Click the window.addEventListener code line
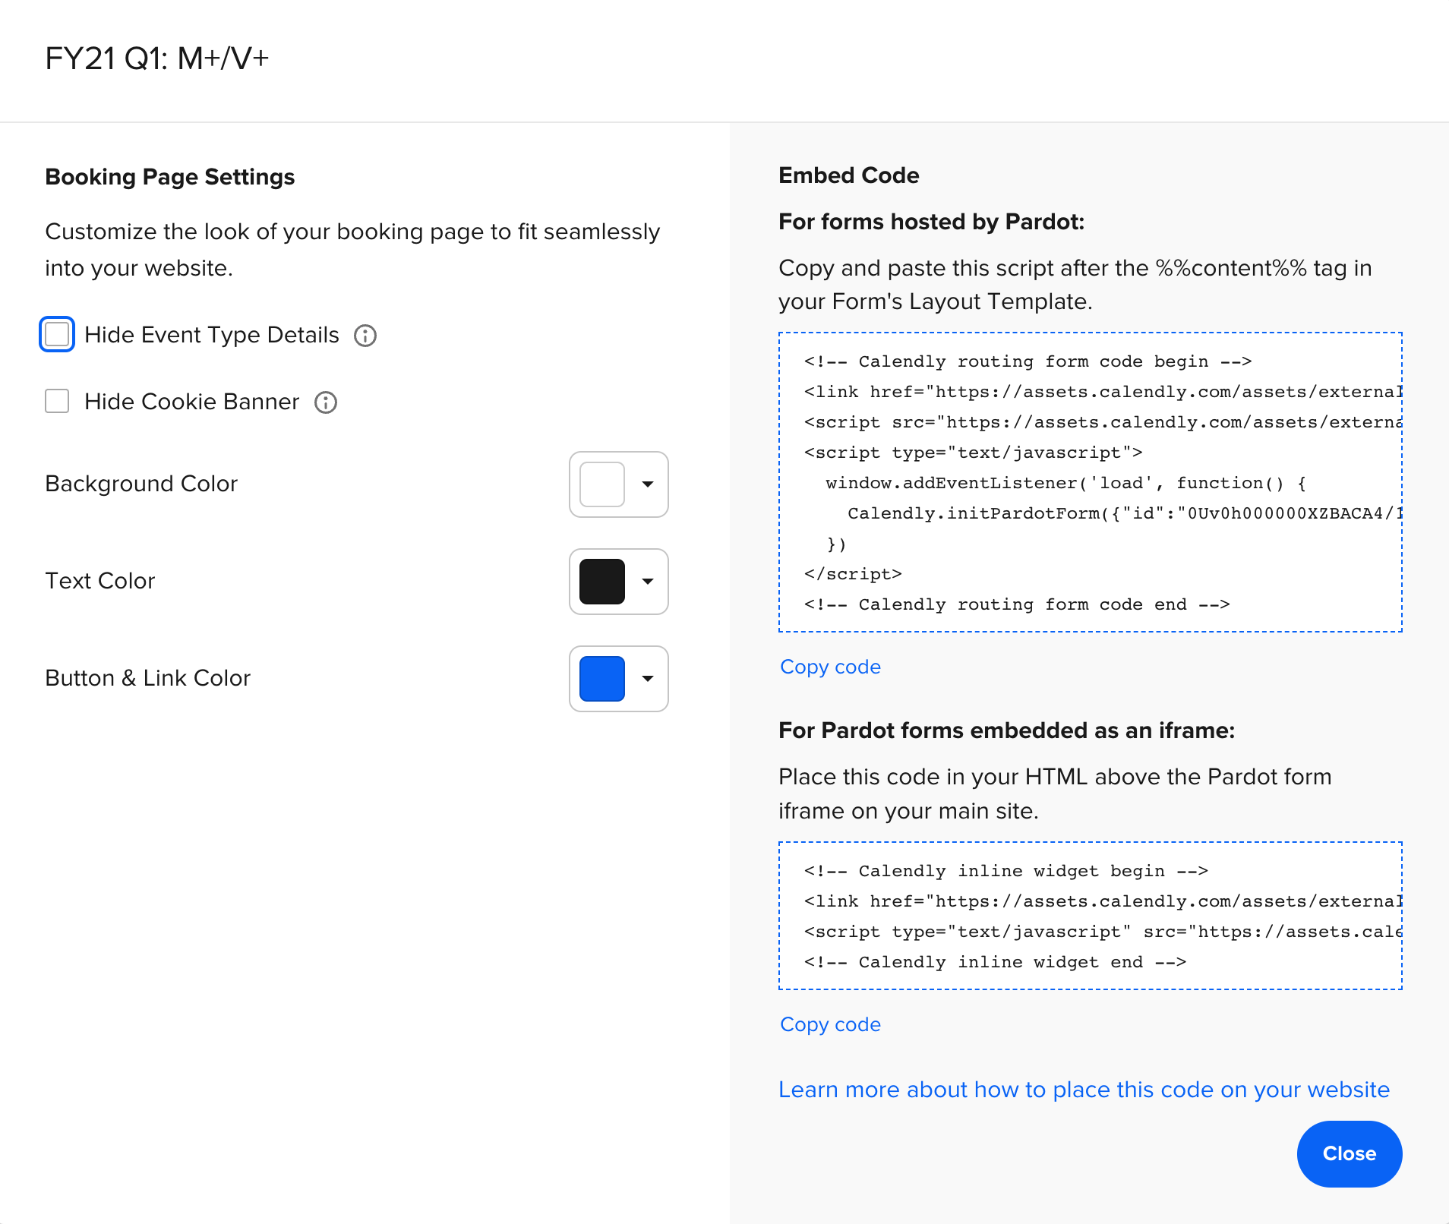The image size is (1449, 1224). point(1066,483)
